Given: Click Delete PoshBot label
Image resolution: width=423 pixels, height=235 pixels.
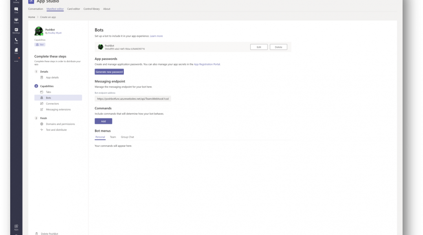Looking at the screenshot, I should click(x=49, y=234).
